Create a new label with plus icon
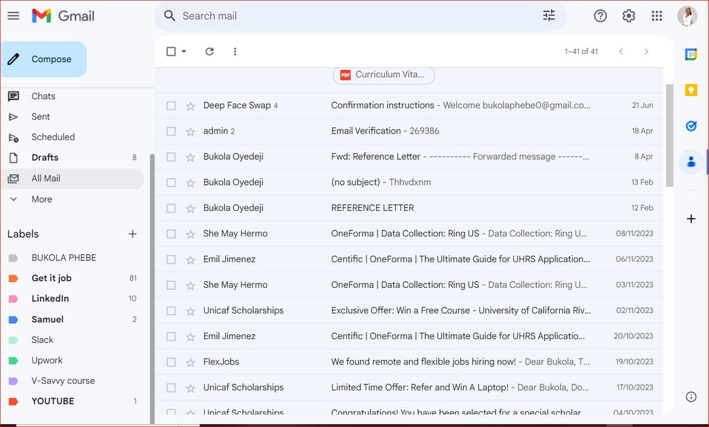The image size is (709, 427). tap(132, 234)
